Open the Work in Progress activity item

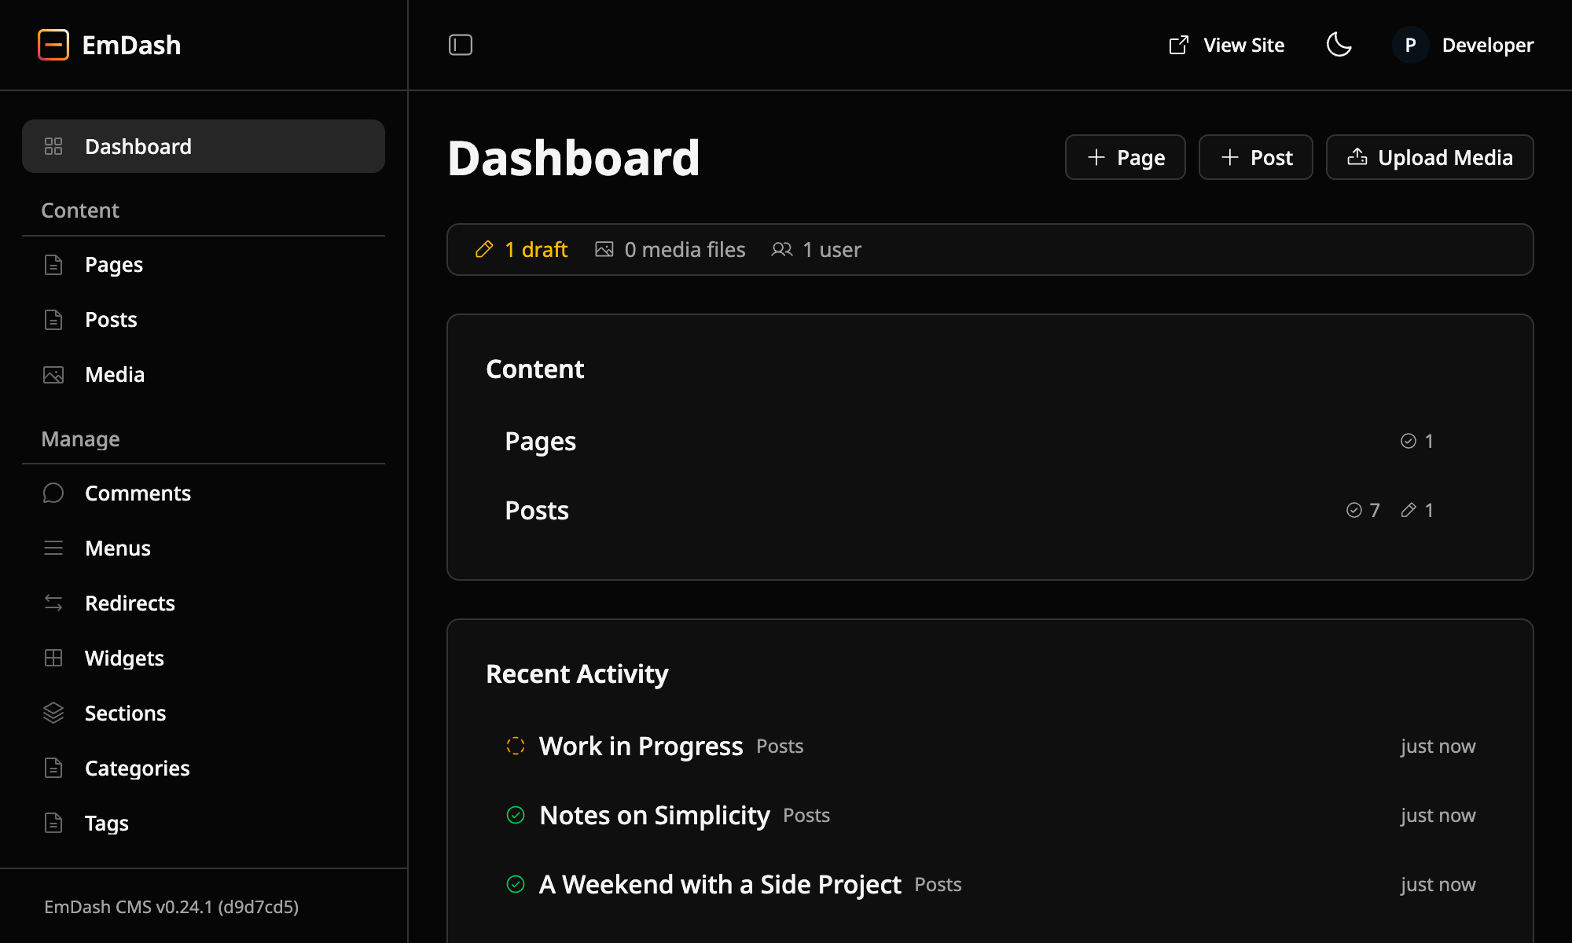click(990, 746)
